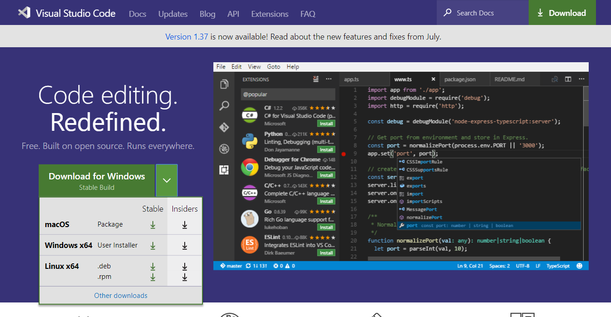
Task: Download Windows x64 Insiders installer arrow
Action: tap(185, 245)
